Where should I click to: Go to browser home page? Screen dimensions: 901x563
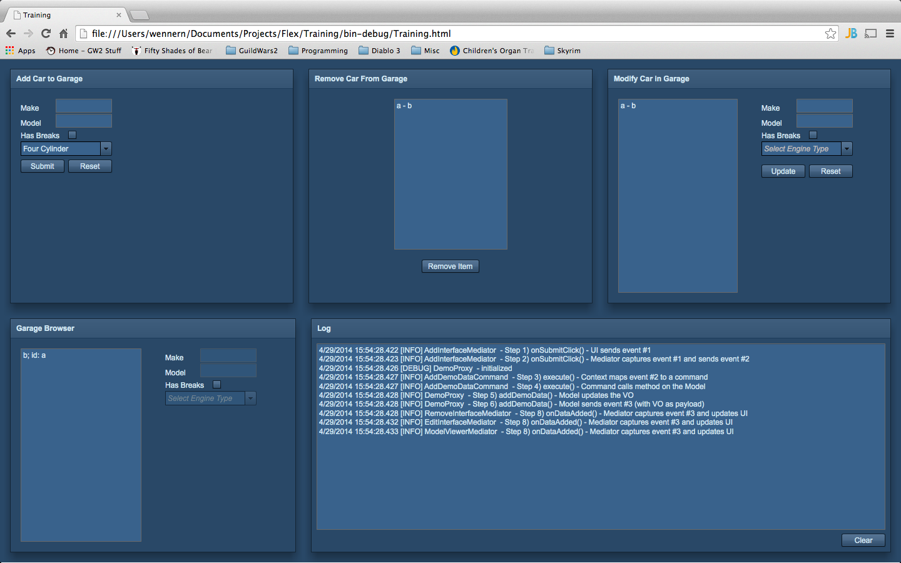tap(63, 34)
